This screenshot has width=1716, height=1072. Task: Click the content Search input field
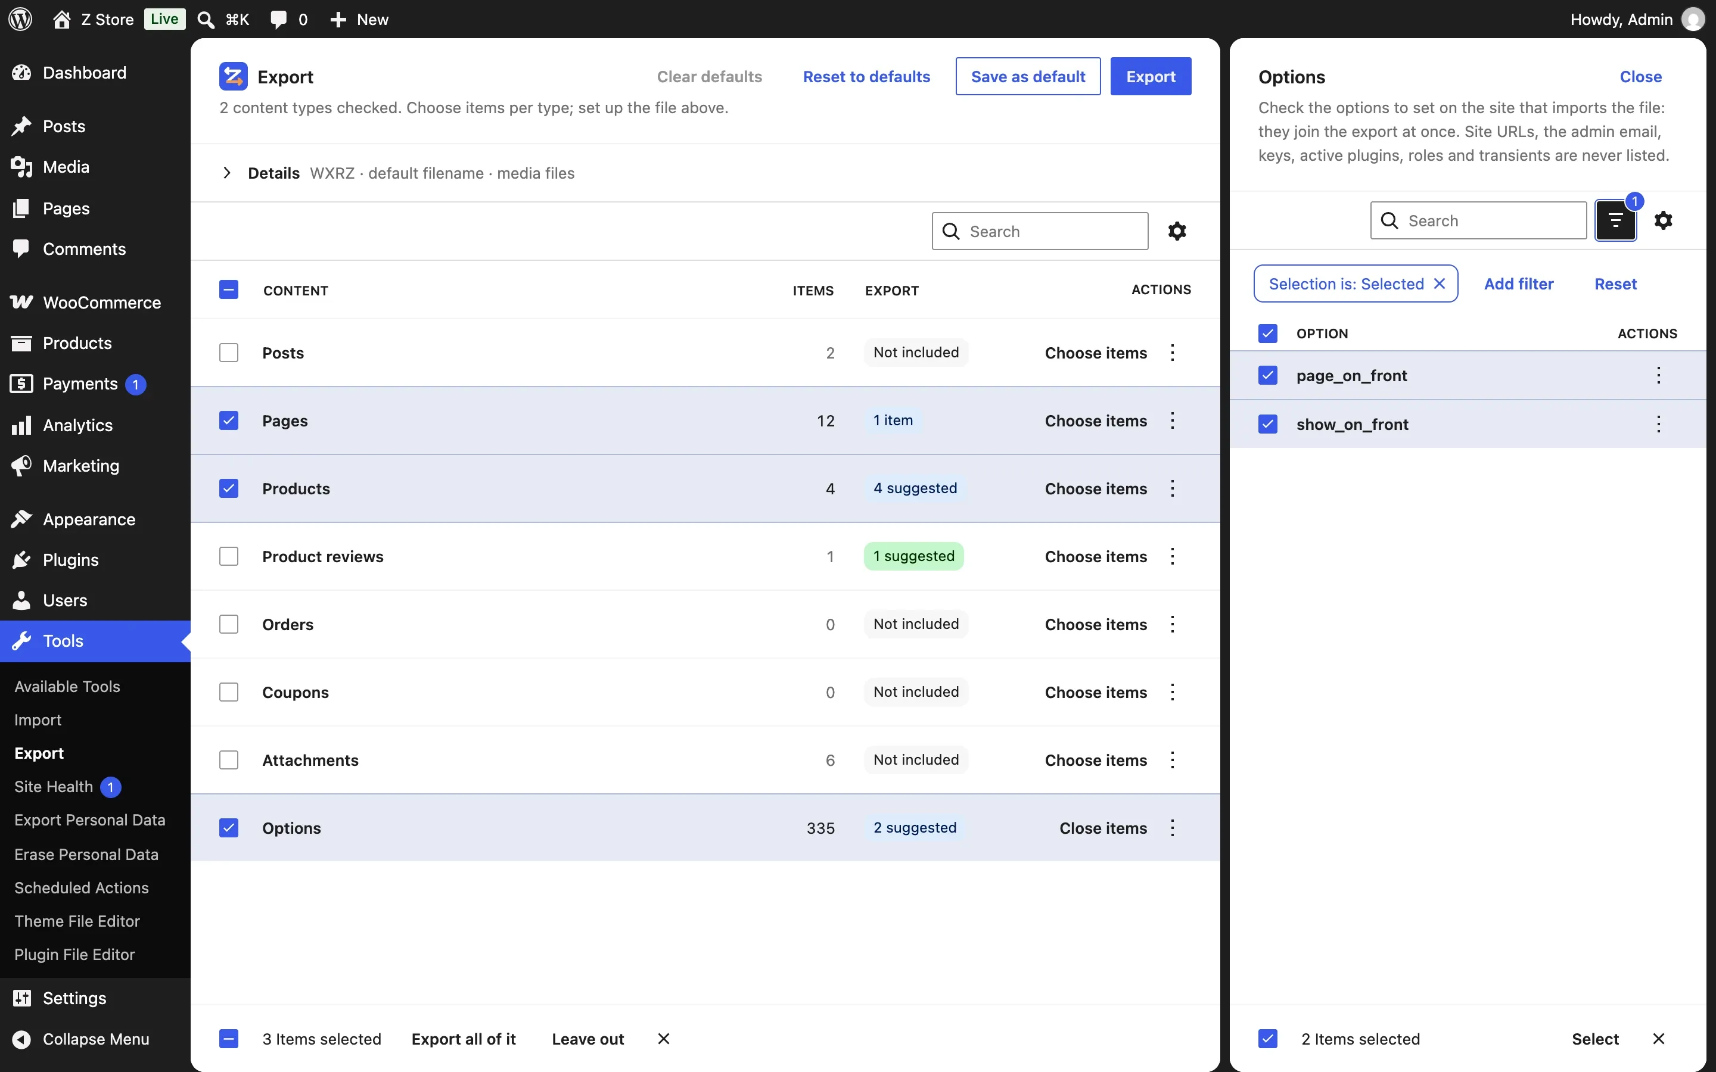pyautogui.click(x=1040, y=231)
